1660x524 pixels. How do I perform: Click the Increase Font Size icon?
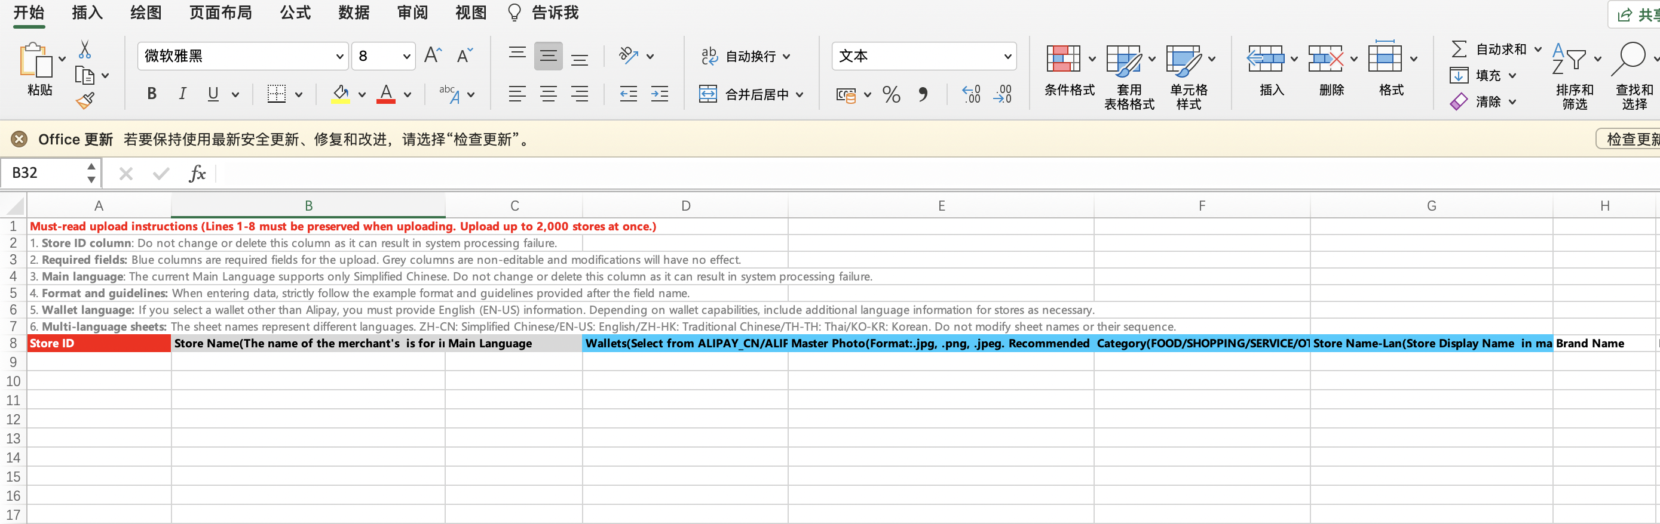pos(433,56)
